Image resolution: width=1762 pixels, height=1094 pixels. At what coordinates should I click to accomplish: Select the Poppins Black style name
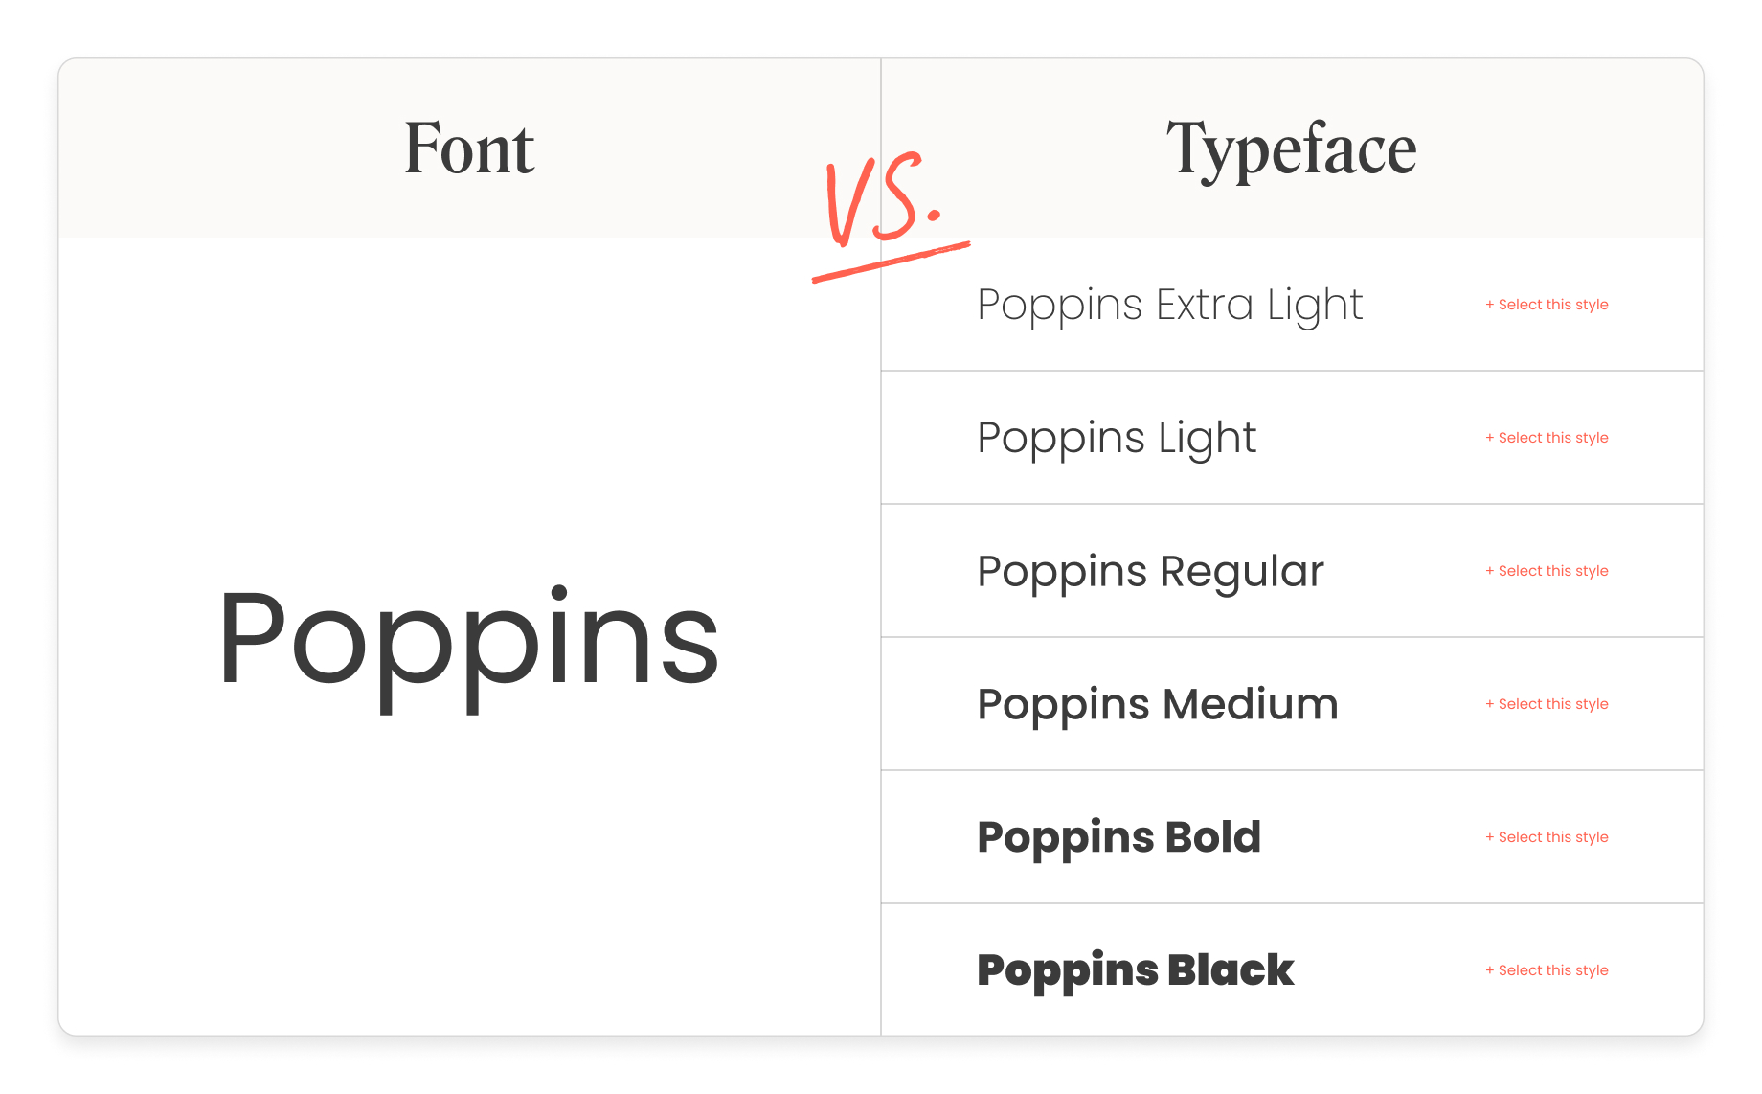tap(1135, 970)
